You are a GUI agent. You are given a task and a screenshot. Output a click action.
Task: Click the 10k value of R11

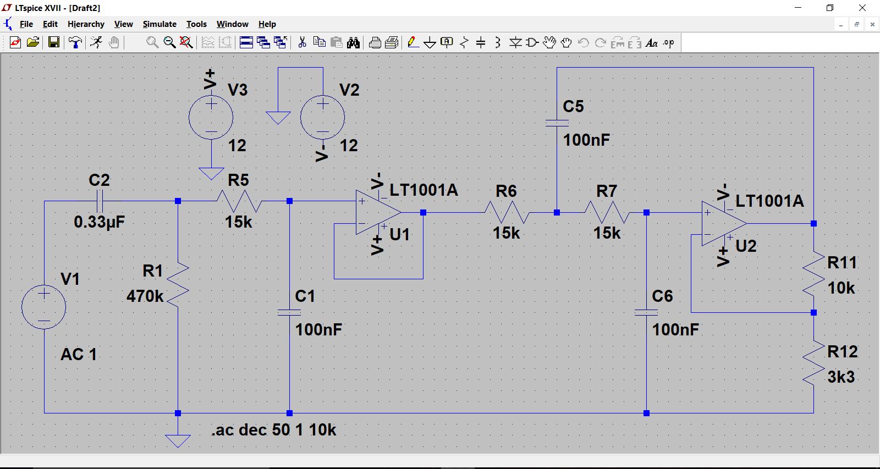point(842,288)
